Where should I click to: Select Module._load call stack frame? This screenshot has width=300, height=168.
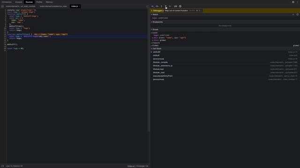point(225,73)
